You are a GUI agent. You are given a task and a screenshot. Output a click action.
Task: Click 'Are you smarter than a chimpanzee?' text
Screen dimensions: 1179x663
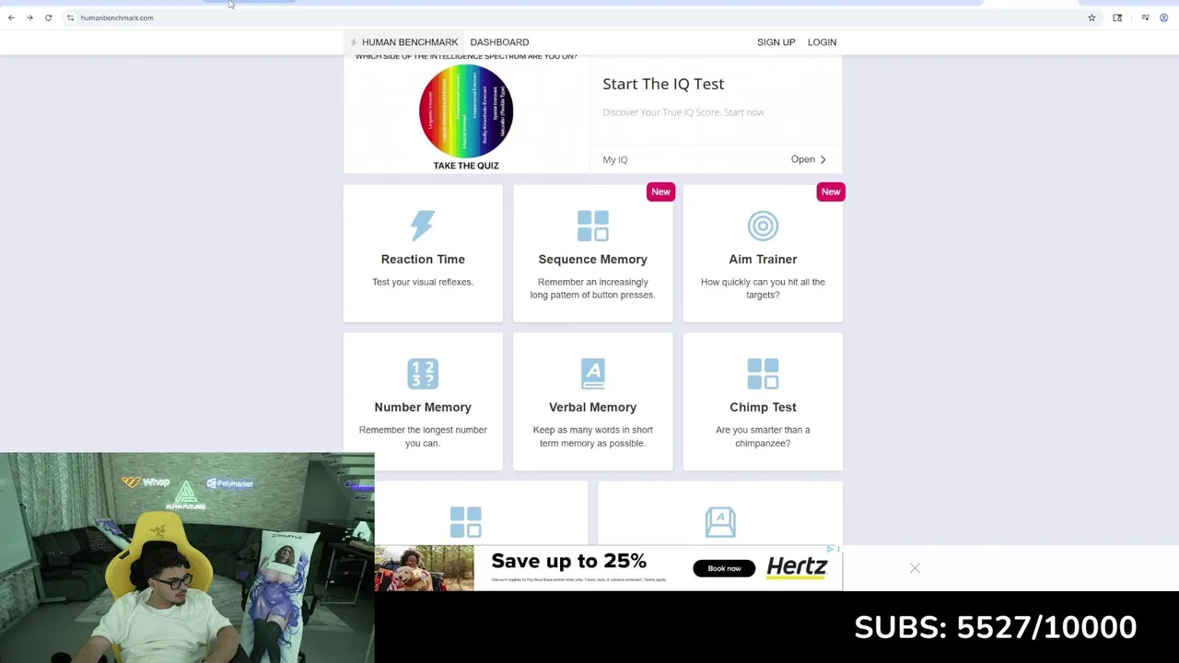(763, 436)
